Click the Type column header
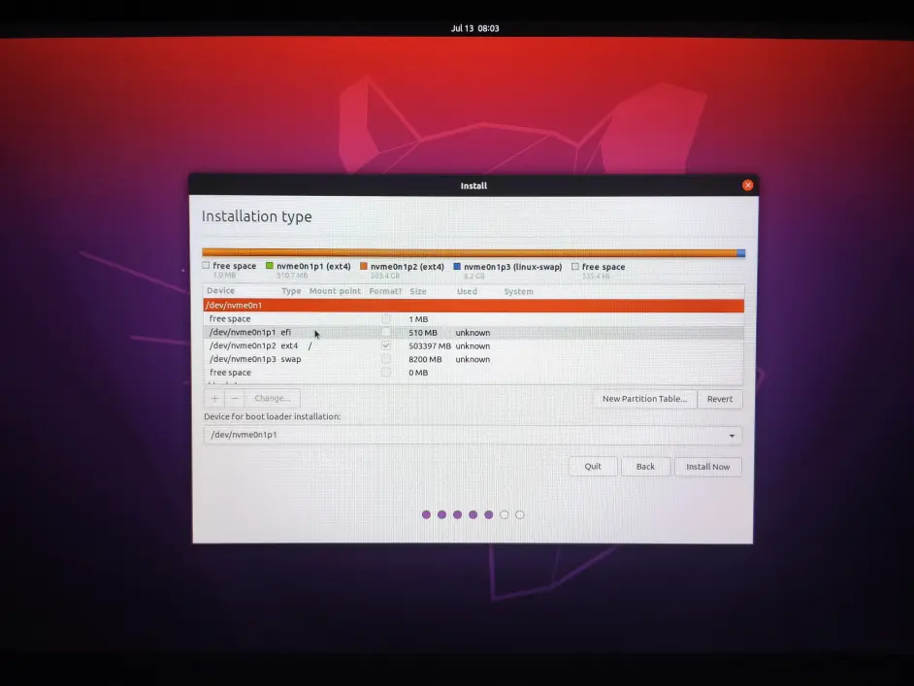Screen dimensions: 914x686 tap(291, 291)
